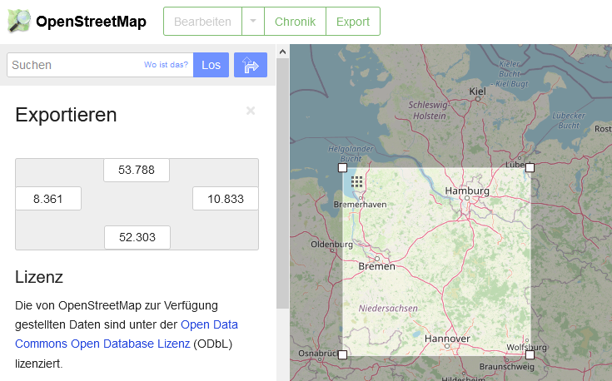Click the top-left selection box handle
The height and width of the screenshot is (381, 612).
342,168
